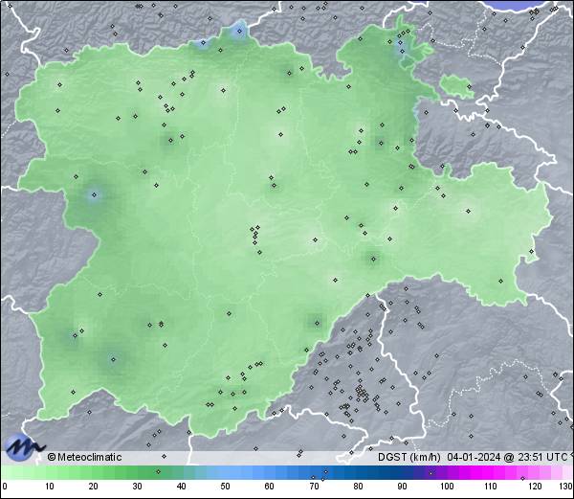This screenshot has height=499, width=574.
Task: Select station marker in small detached green enclave
Action: [x=470, y=87]
